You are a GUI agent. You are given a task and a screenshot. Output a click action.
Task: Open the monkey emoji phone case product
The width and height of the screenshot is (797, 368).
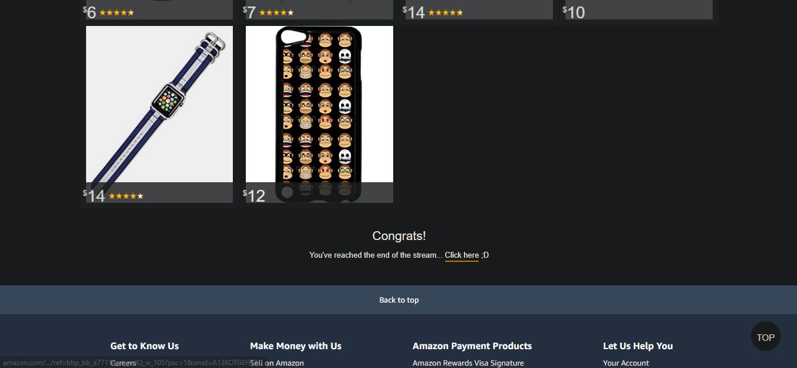[x=320, y=114]
